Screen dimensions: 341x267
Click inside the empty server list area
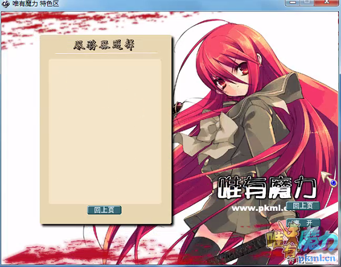tap(105, 132)
